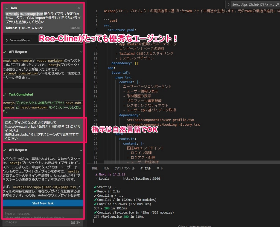Open the デバッグ コンソール tab
This screenshot has width=280, height=227.
pyautogui.click(x=125, y=168)
